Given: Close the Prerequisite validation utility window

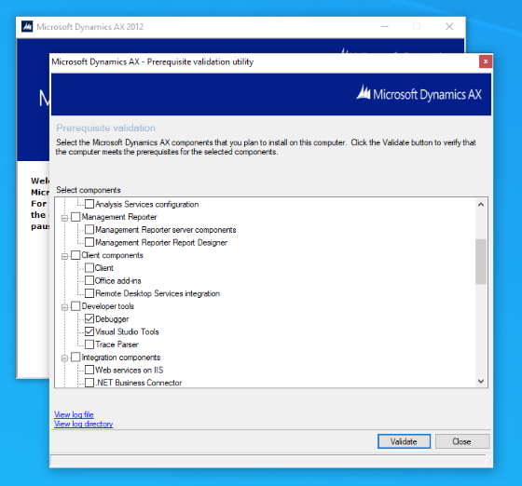Looking at the screenshot, I should pos(486,61).
